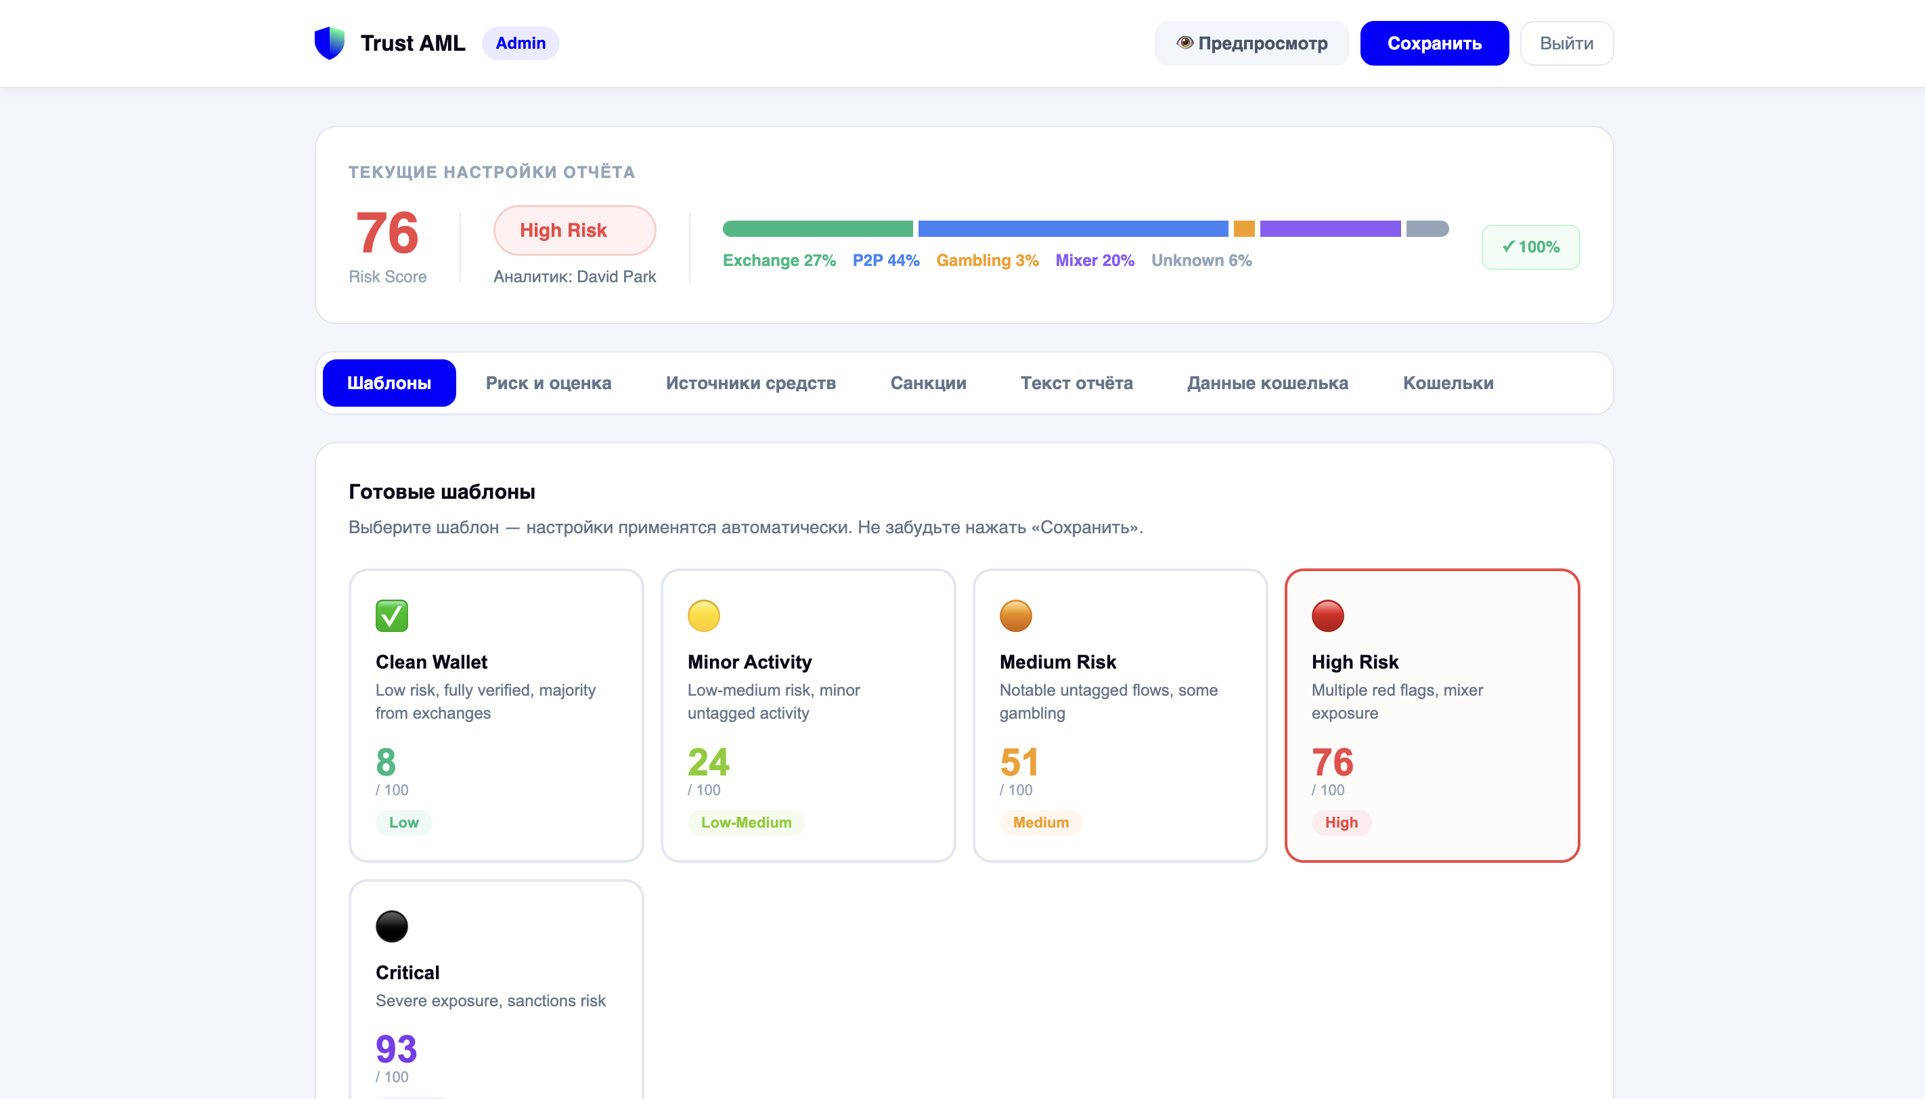Click the Mixer 20% legend label

[x=1094, y=261]
